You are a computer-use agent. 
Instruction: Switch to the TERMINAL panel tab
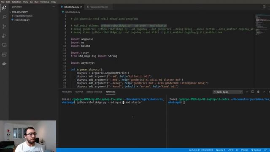tap(111, 92)
